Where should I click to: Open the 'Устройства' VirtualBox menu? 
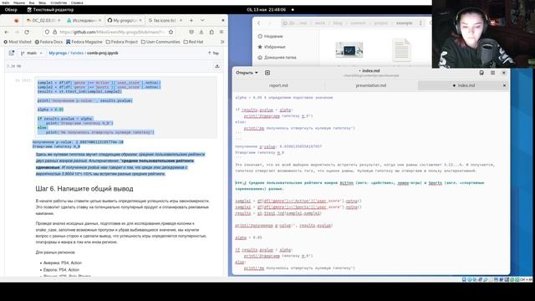pyautogui.click(x=59, y=3)
